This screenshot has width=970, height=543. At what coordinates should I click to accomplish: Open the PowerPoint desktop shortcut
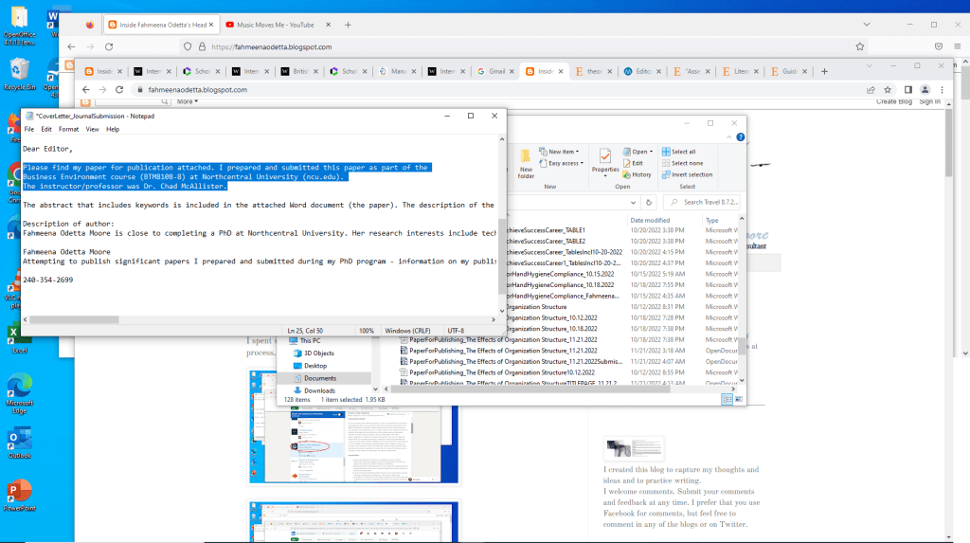coord(18,494)
